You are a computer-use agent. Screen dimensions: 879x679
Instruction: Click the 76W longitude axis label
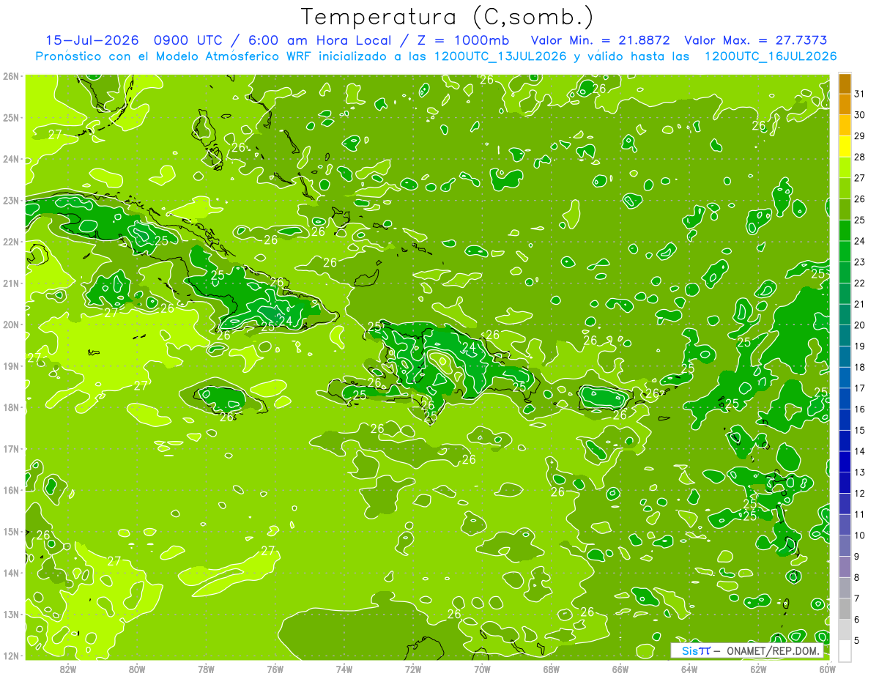coord(275,669)
